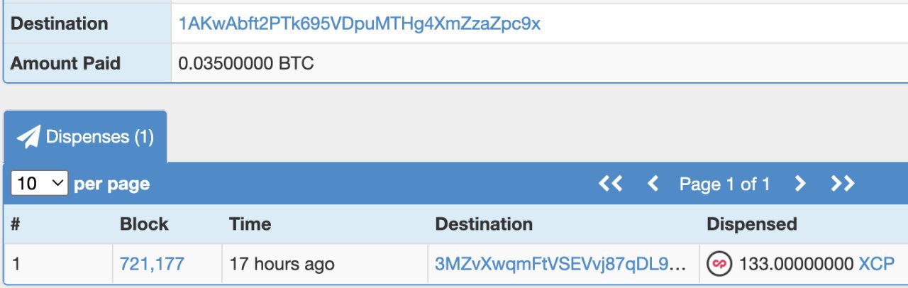Jump to first page double-chevron
The height and width of the screenshot is (288, 908).
click(610, 184)
